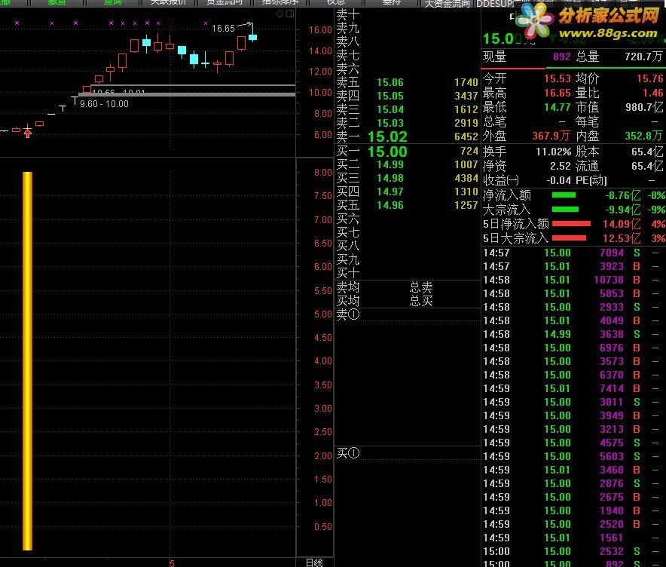
Task: Select the 买二 row price 14.99
Action: (x=390, y=164)
